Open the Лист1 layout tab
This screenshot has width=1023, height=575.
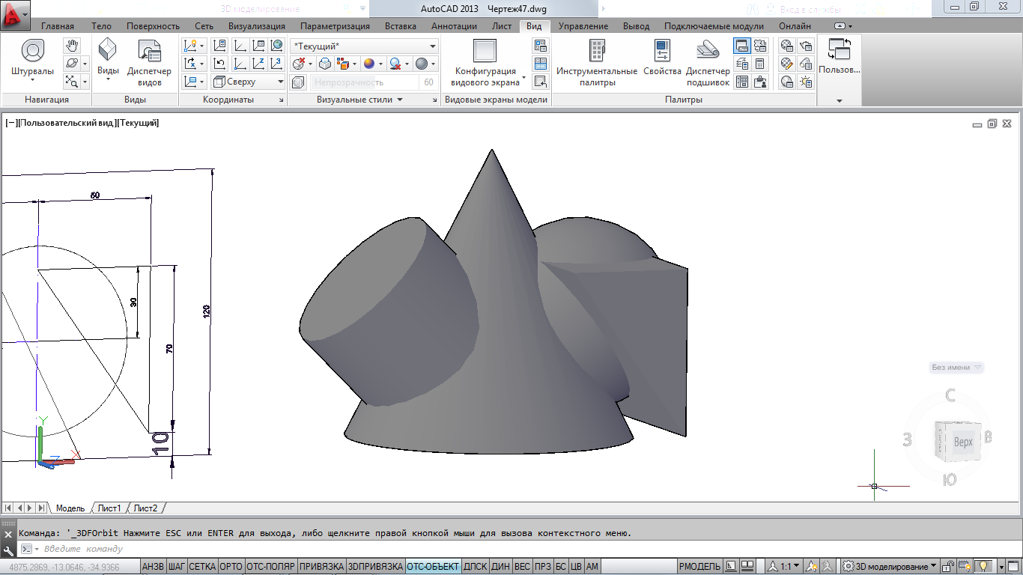coord(109,508)
